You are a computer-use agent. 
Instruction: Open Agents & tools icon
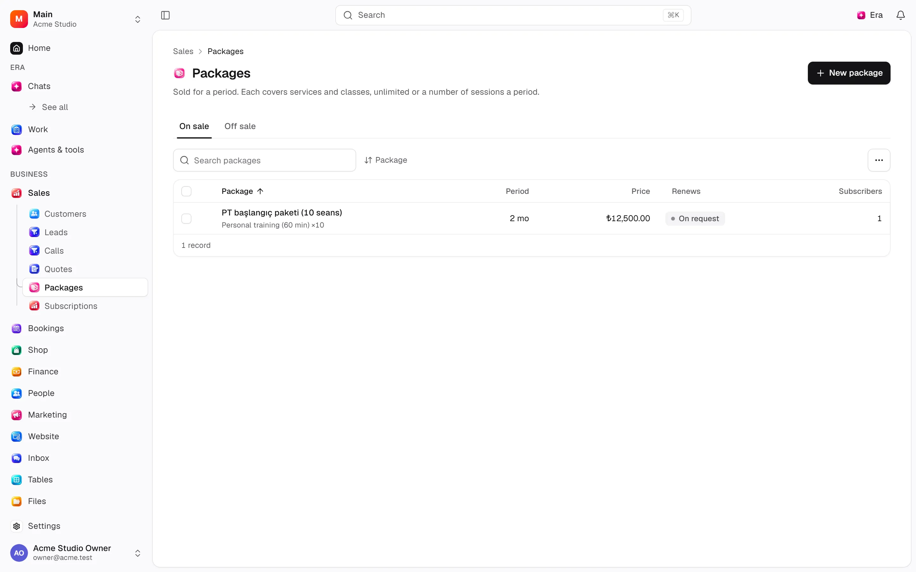click(x=16, y=150)
